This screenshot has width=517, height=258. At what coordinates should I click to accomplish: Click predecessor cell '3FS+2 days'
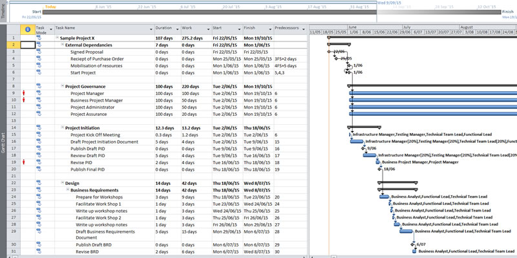coord(286,59)
